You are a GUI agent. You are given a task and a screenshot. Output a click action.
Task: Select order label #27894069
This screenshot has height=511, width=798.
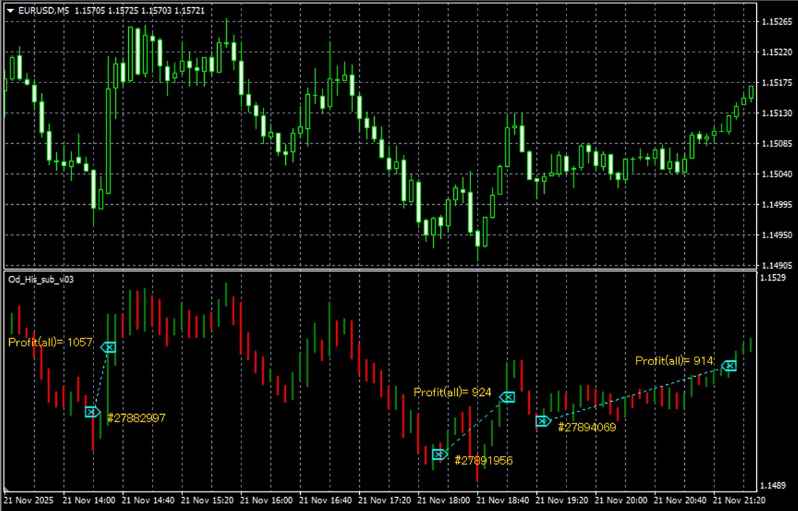point(587,427)
